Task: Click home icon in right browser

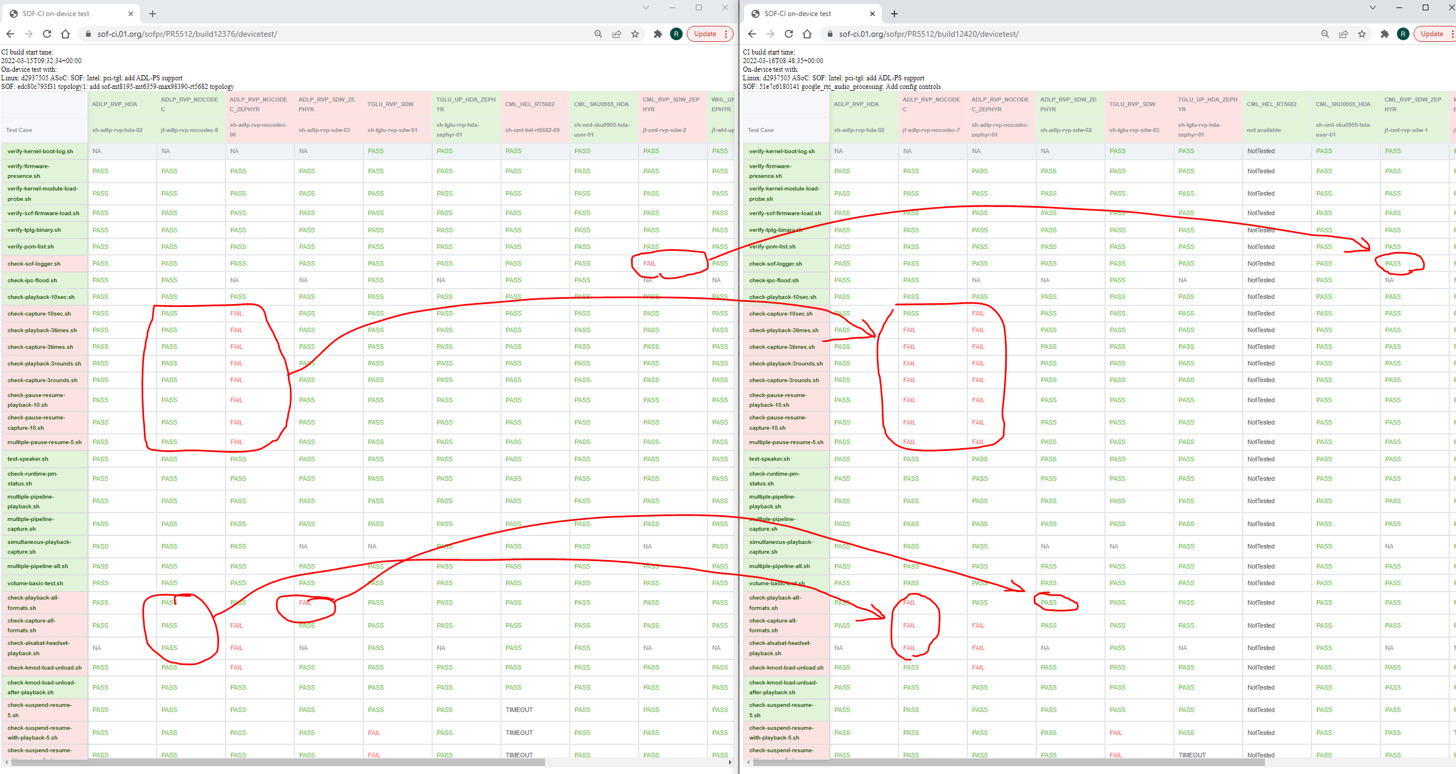Action: 807,34
